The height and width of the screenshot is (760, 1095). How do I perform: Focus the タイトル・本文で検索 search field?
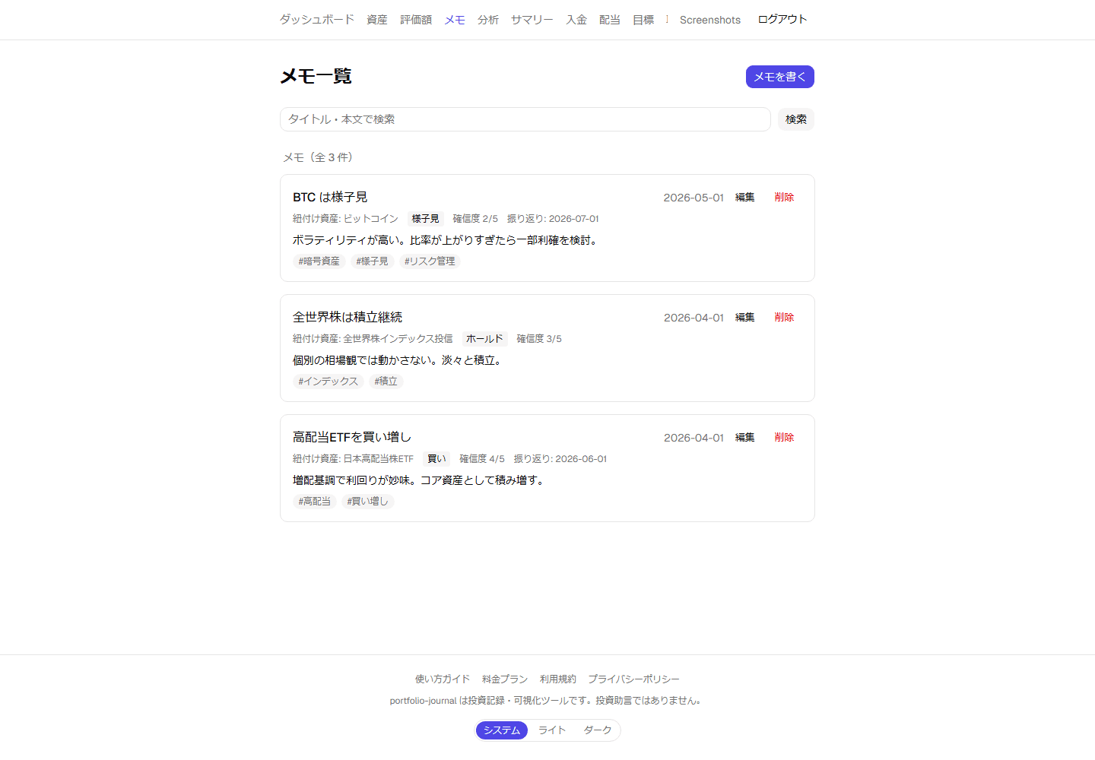[525, 119]
